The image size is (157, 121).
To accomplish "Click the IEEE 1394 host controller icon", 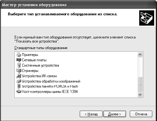I will tap(19, 92).
